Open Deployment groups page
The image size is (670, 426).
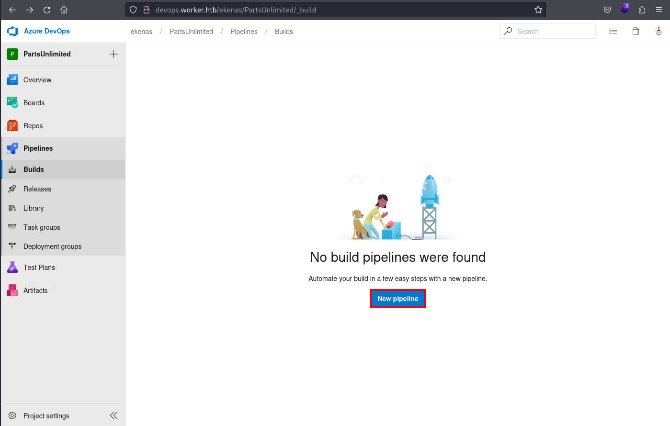pyautogui.click(x=63, y=247)
